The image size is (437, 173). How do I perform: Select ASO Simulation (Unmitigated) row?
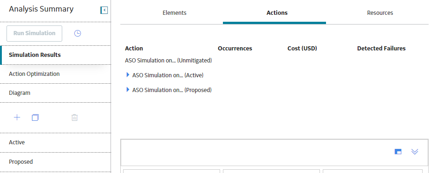[168, 60]
